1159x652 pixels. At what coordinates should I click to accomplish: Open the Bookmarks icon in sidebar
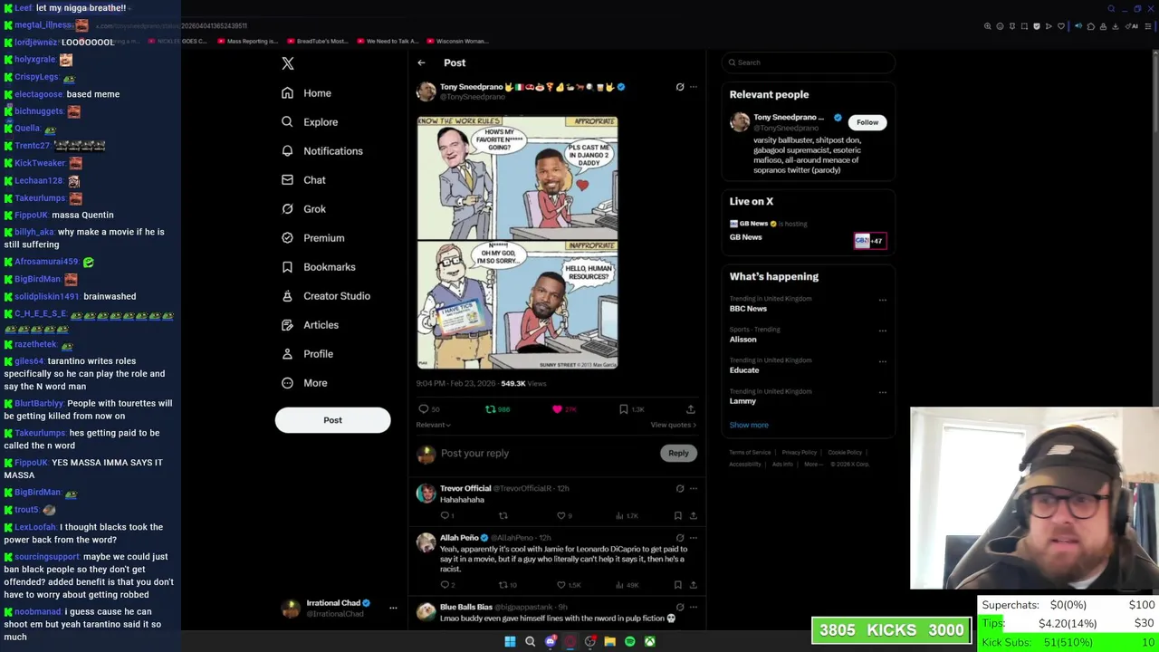click(287, 267)
